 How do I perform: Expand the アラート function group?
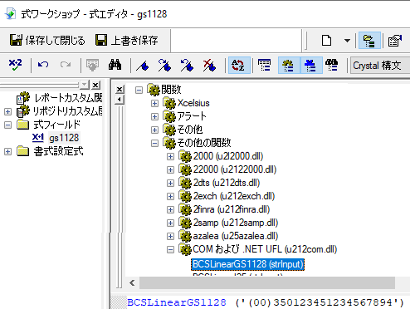point(154,116)
